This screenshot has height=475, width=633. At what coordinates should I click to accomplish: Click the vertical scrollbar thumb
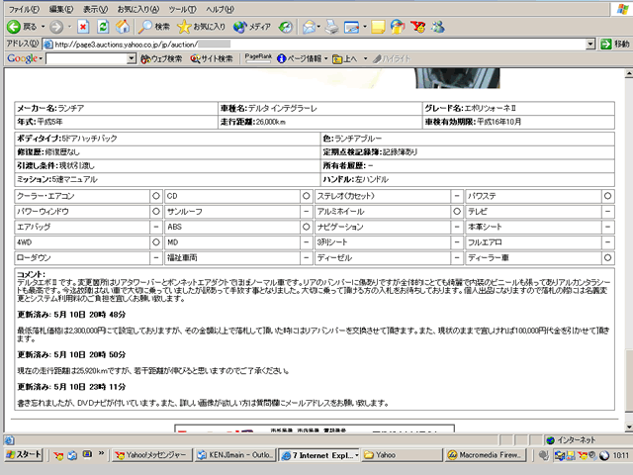click(x=629, y=381)
